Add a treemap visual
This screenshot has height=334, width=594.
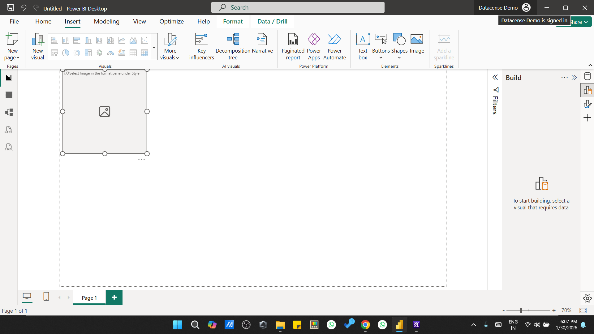(88, 53)
